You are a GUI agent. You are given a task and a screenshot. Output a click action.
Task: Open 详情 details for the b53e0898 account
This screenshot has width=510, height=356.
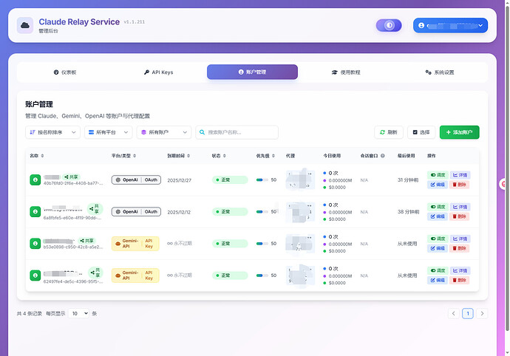coord(460,239)
